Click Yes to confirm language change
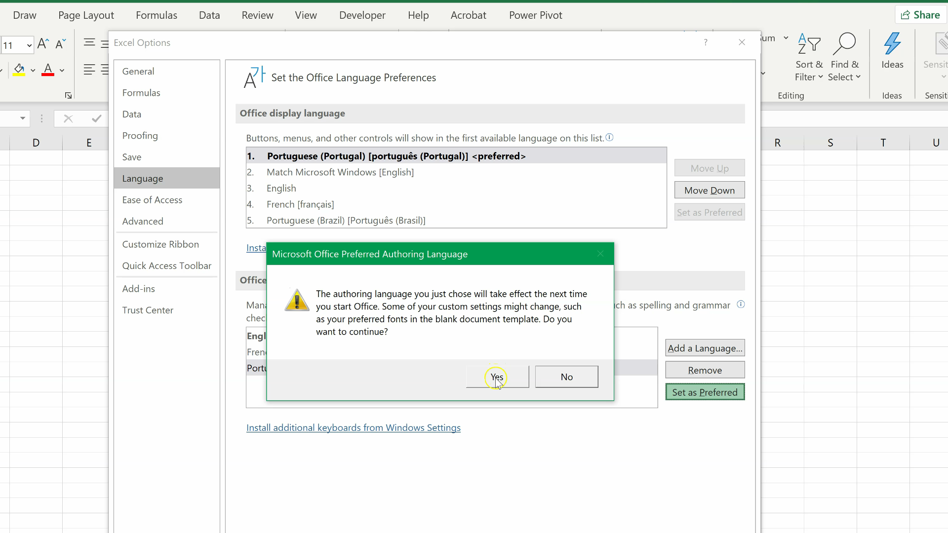Screen dimensions: 948x533 point(496,376)
